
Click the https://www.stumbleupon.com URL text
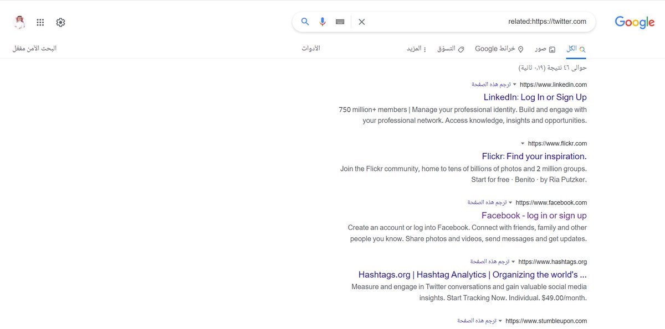point(546,321)
